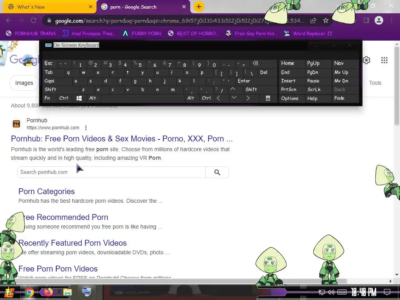The image size is (400, 300).
Task: Open the Google apps grid
Action: (384, 60)
